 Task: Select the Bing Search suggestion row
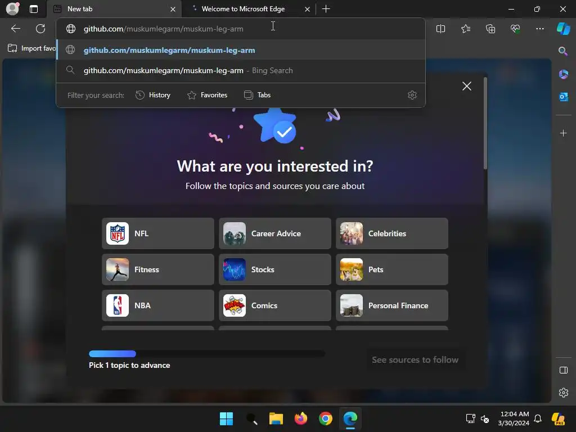[241, 70]
